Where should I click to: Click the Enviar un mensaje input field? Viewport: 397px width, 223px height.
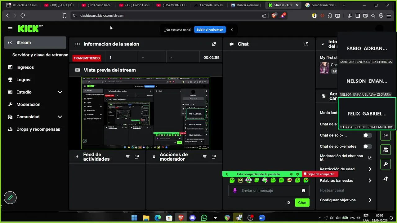[x=269, y=190]
